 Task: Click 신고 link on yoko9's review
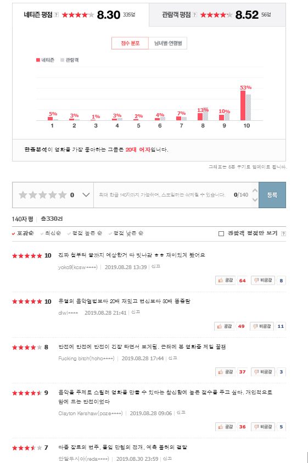[156, 266]
